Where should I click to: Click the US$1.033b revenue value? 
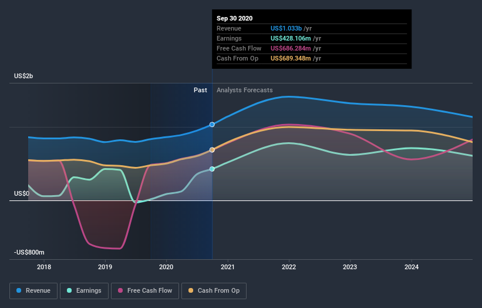(286, 28)
